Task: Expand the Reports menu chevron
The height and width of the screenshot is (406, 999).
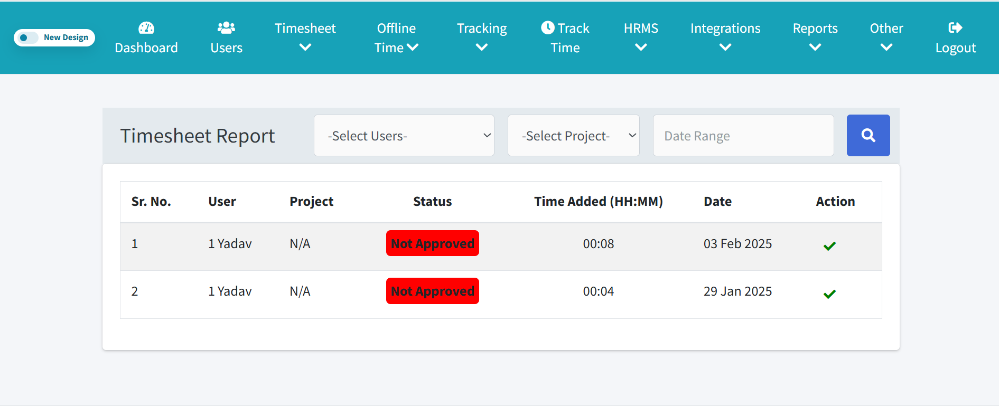Action: pos(815,48)
